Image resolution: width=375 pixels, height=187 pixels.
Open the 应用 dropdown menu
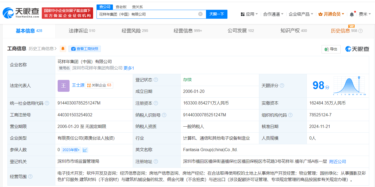tap(249, 14)
